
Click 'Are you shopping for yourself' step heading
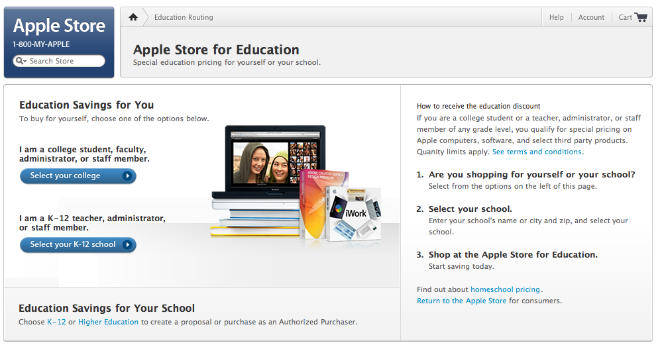tap(531, 175)
